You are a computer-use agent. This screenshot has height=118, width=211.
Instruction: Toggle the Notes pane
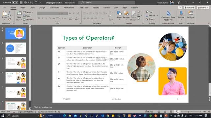(x=149, y=112)
